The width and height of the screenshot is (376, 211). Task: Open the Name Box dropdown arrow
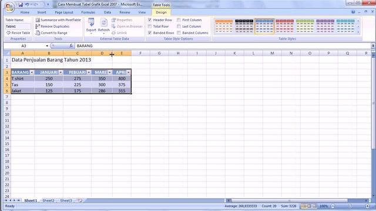click(x=47, y=46)
